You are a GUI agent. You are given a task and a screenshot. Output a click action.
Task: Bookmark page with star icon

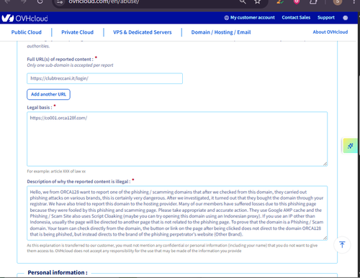[258, 2]
